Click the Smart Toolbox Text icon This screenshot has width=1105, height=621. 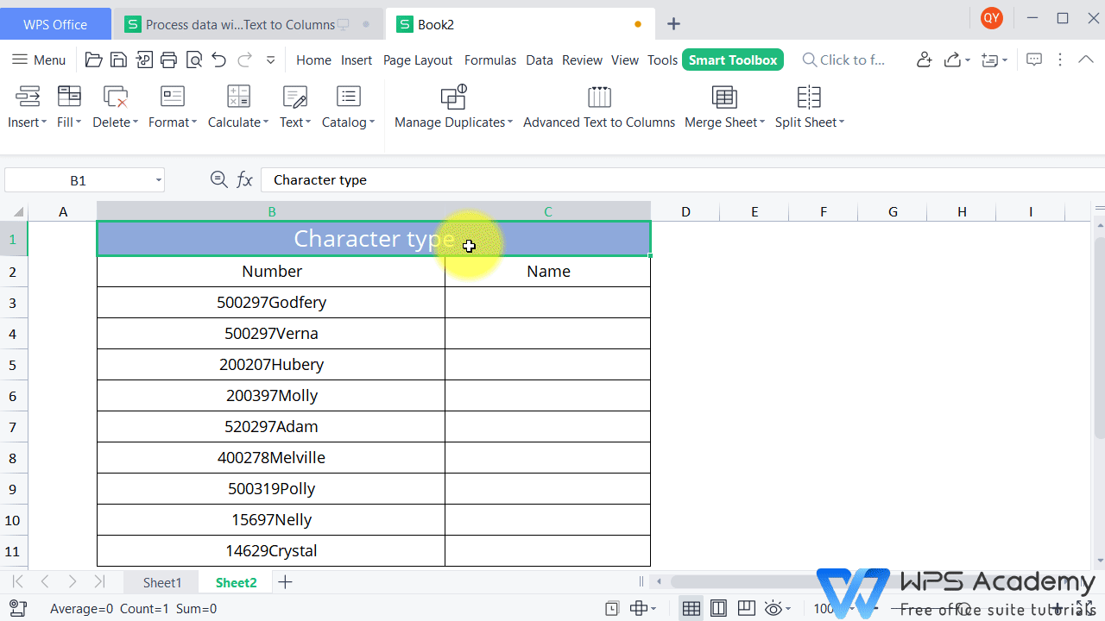click(x=295, y=96)
